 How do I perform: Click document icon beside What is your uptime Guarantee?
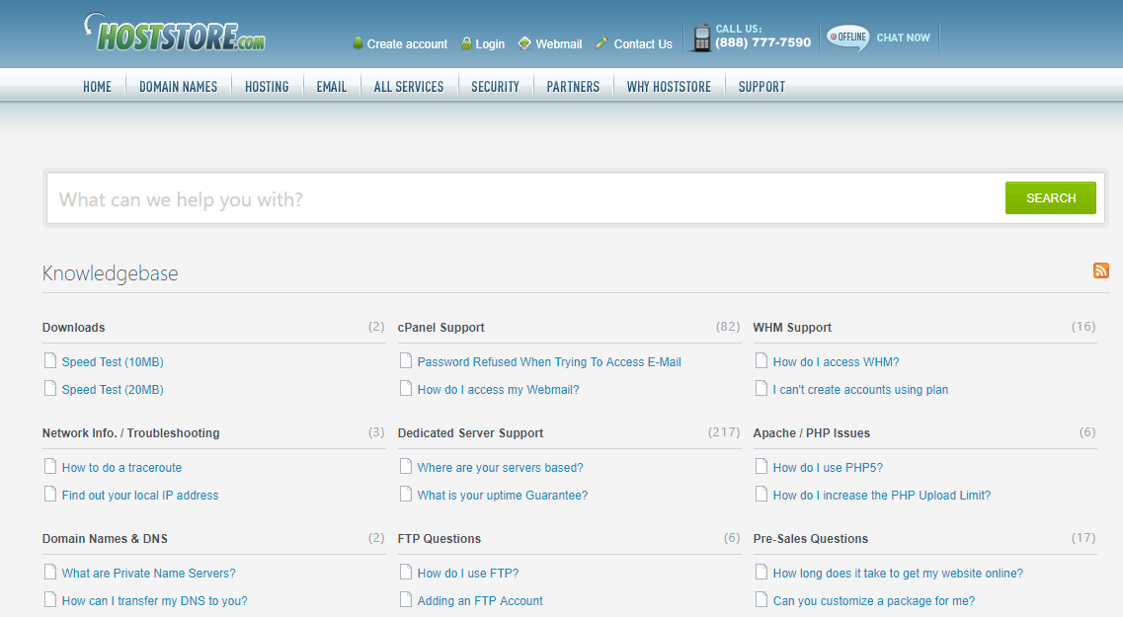(x=406, y=494)
